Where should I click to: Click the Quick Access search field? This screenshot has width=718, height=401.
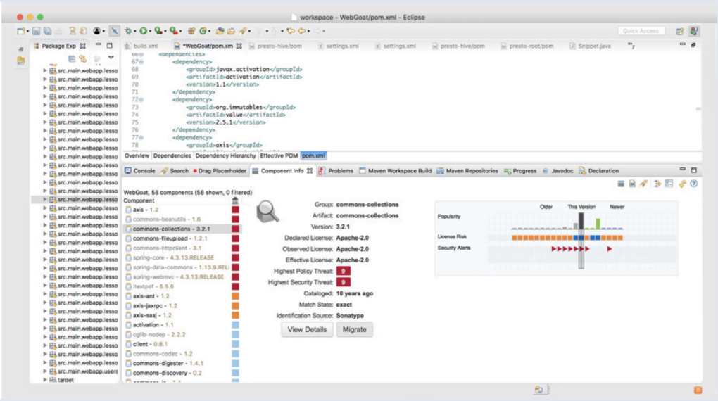coord(641,31)
